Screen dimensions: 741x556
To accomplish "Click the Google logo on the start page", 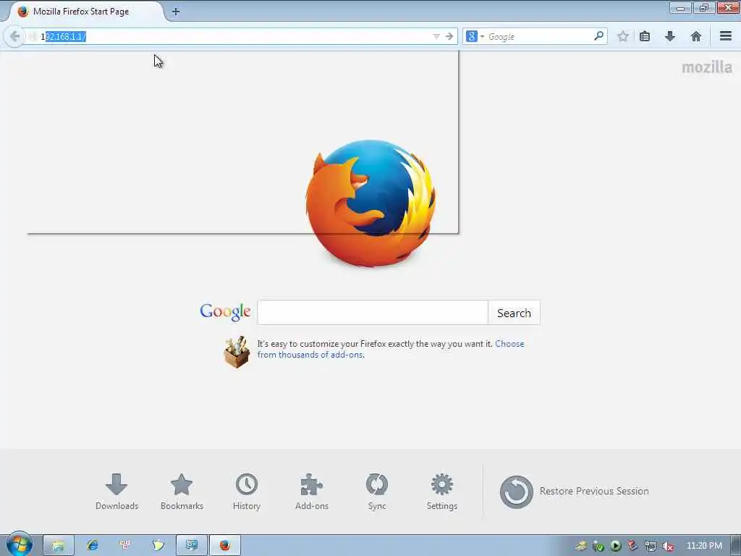I will click(x=225, y=311).
